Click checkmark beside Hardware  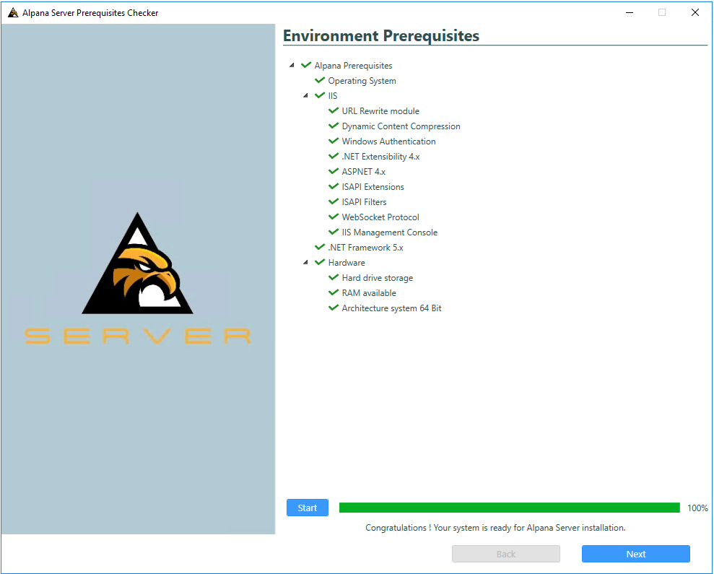320,262
